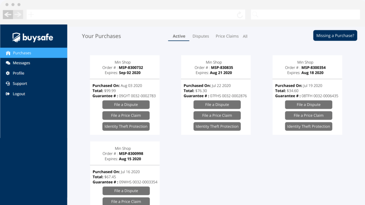Click the magnifier icon in search box

tap(255, 15)
